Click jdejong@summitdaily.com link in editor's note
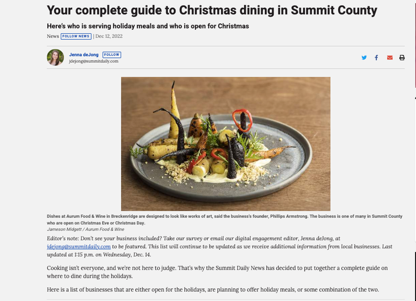 [x=79, y=246]
